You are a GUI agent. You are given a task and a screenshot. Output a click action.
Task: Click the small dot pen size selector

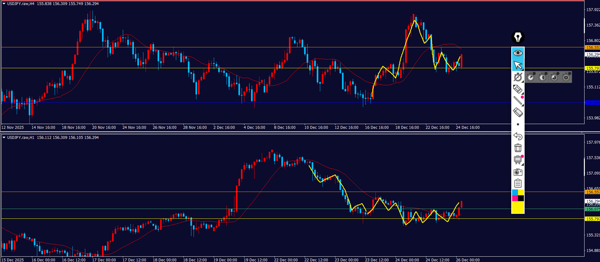point(518,124)
